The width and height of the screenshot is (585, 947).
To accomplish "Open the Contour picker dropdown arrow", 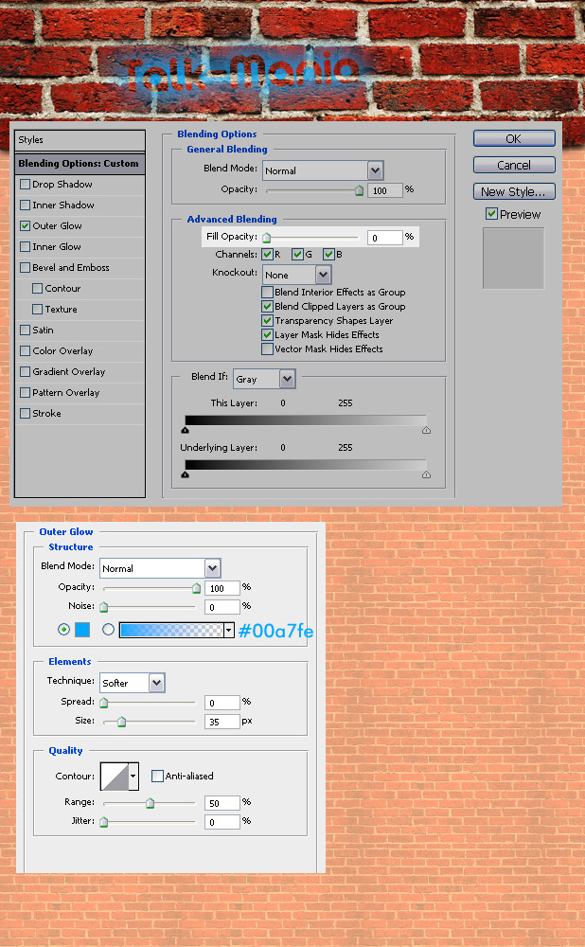I will click(x=133, y=777).
